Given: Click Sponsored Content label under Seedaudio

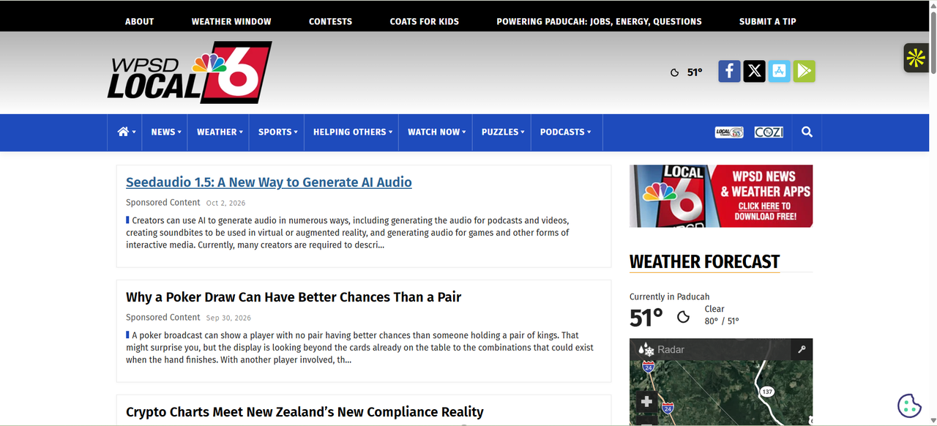Looking at the screenshot, I should click(x=163, y=203).
